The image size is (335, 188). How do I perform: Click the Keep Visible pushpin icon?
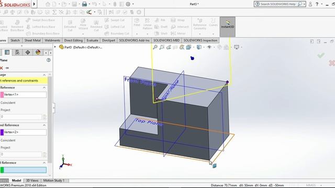7,68
